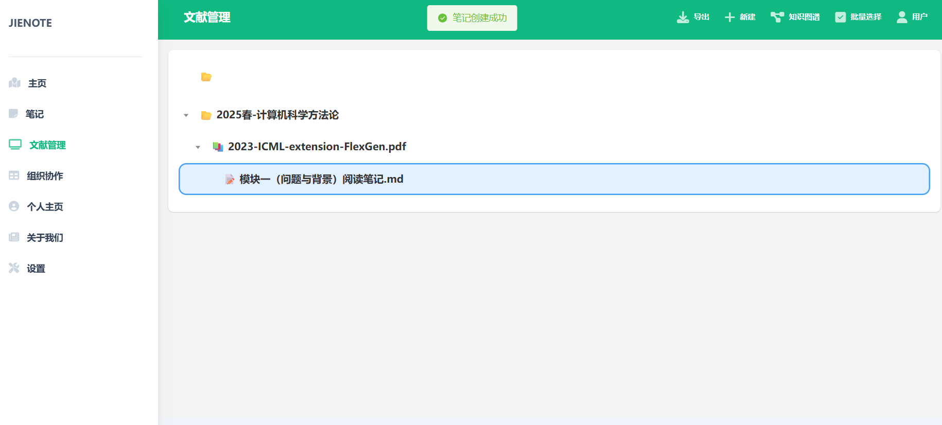This screenshot has width=942, height=425.
Task: Click the 文献管理 monitor icon in sidebar
Action: (x=15, y=145)
